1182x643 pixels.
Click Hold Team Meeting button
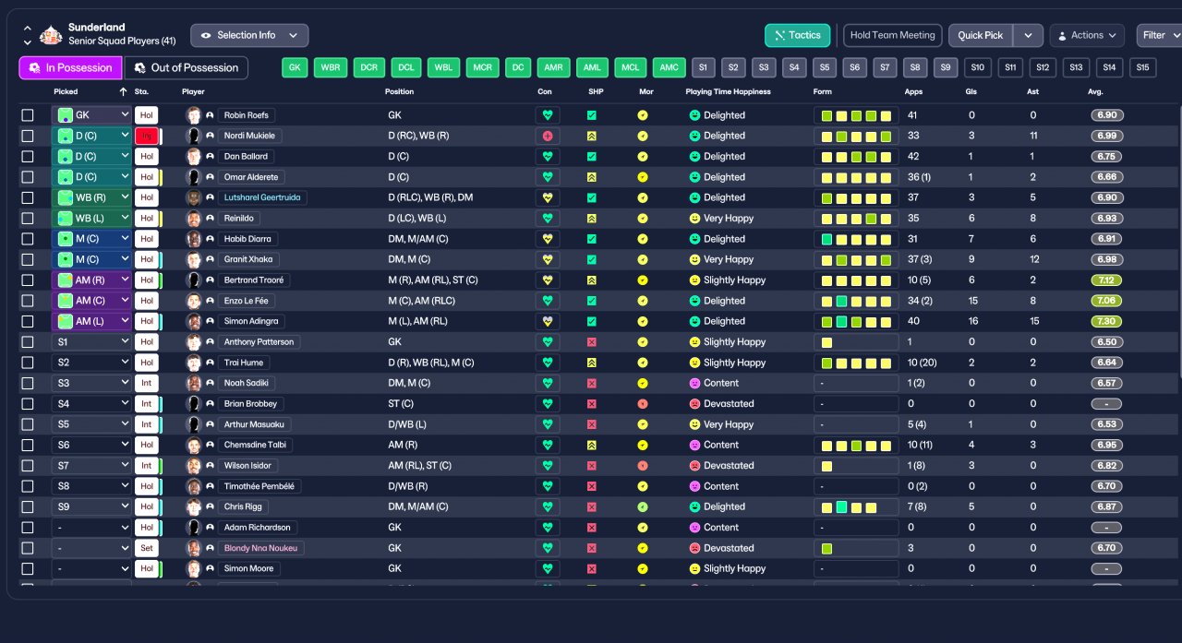(x=892, y=35)
